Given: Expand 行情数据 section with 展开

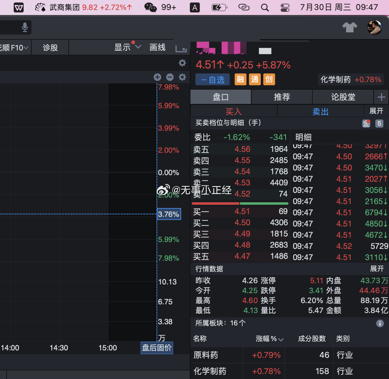Looking at the screenshot, I should [377, 269].
